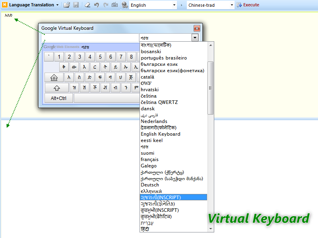
Task: Select català from layout list
Action: pyautogui.click(x=173, y=77)
